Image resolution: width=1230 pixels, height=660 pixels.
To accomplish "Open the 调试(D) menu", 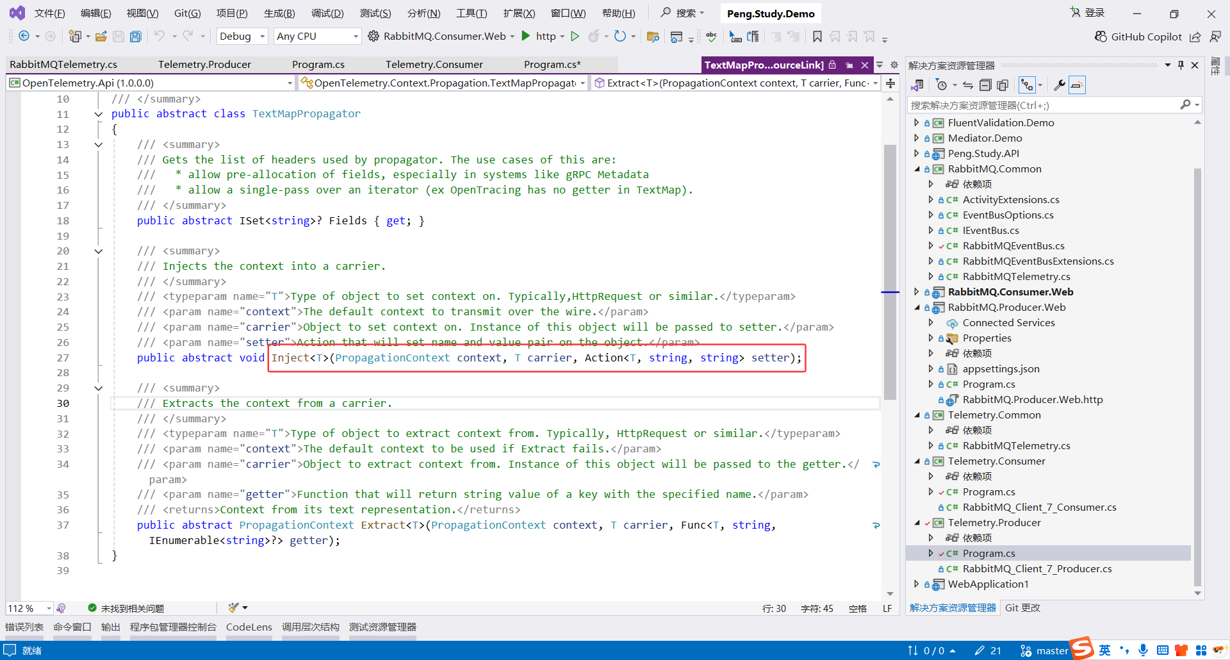I will [x=327, y=13].
